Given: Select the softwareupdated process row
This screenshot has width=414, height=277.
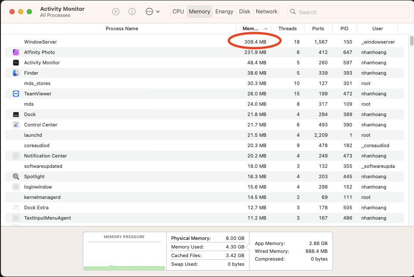Looking at the screenshot, I should (x=204, y=166).
